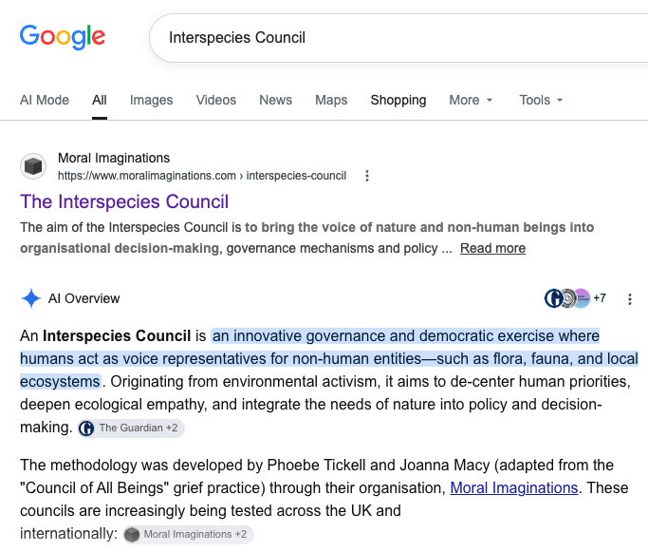This screenshot has width=648, height=552.
Task: Click the Guardian logo in source chip
Action: click(86, 428)
